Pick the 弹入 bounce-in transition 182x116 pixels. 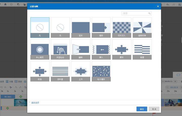coord(101,49)
